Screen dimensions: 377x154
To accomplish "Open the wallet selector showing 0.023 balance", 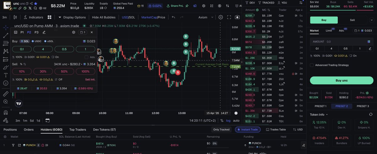I will [363, 30].
